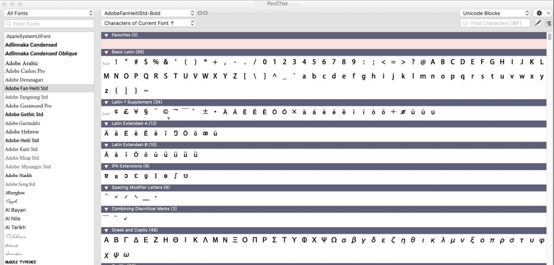Viewport: 554px width, 265px height.
Task: Collapse the Greek and Coptic section
Action: tap(106, 230)
